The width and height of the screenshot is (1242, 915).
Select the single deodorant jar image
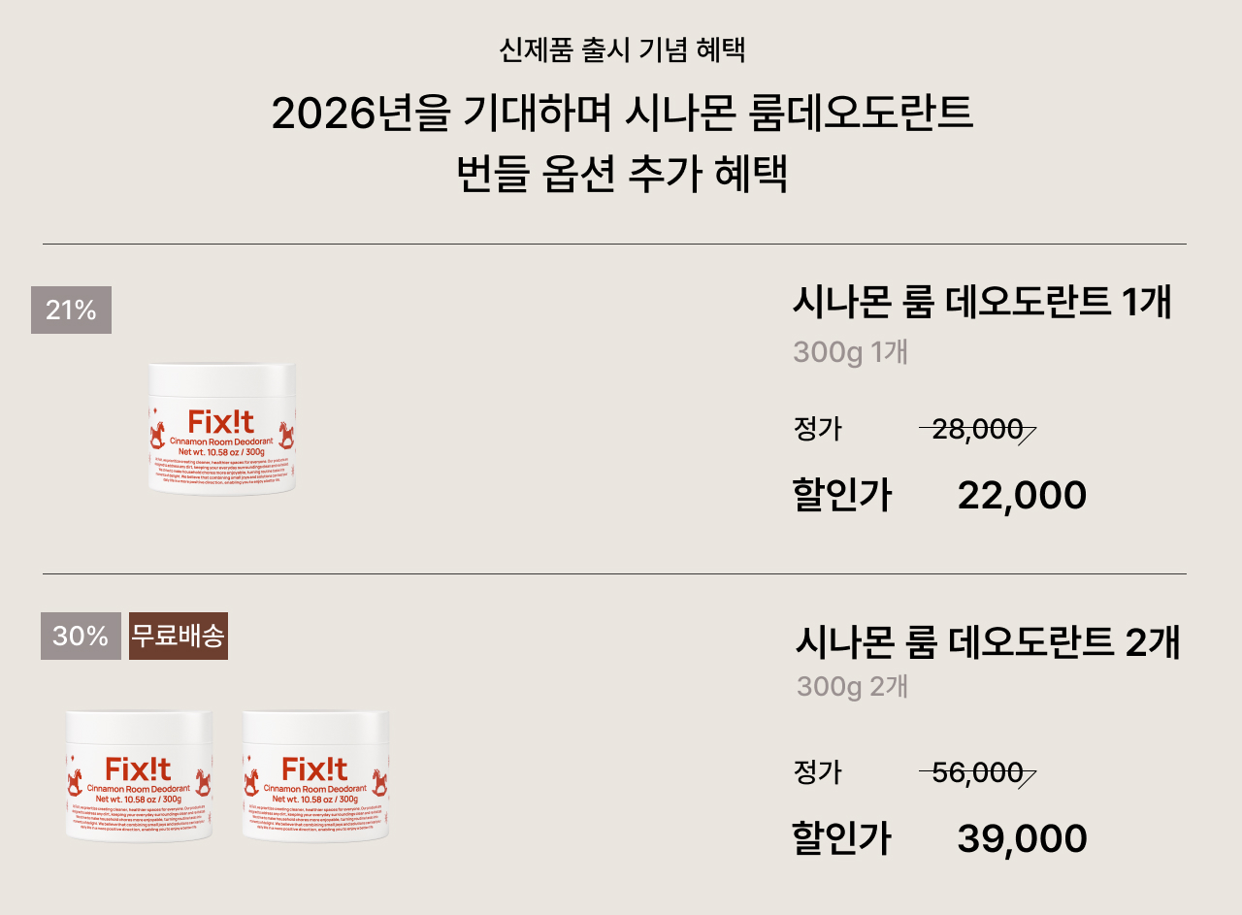click(x=222, y=429)
